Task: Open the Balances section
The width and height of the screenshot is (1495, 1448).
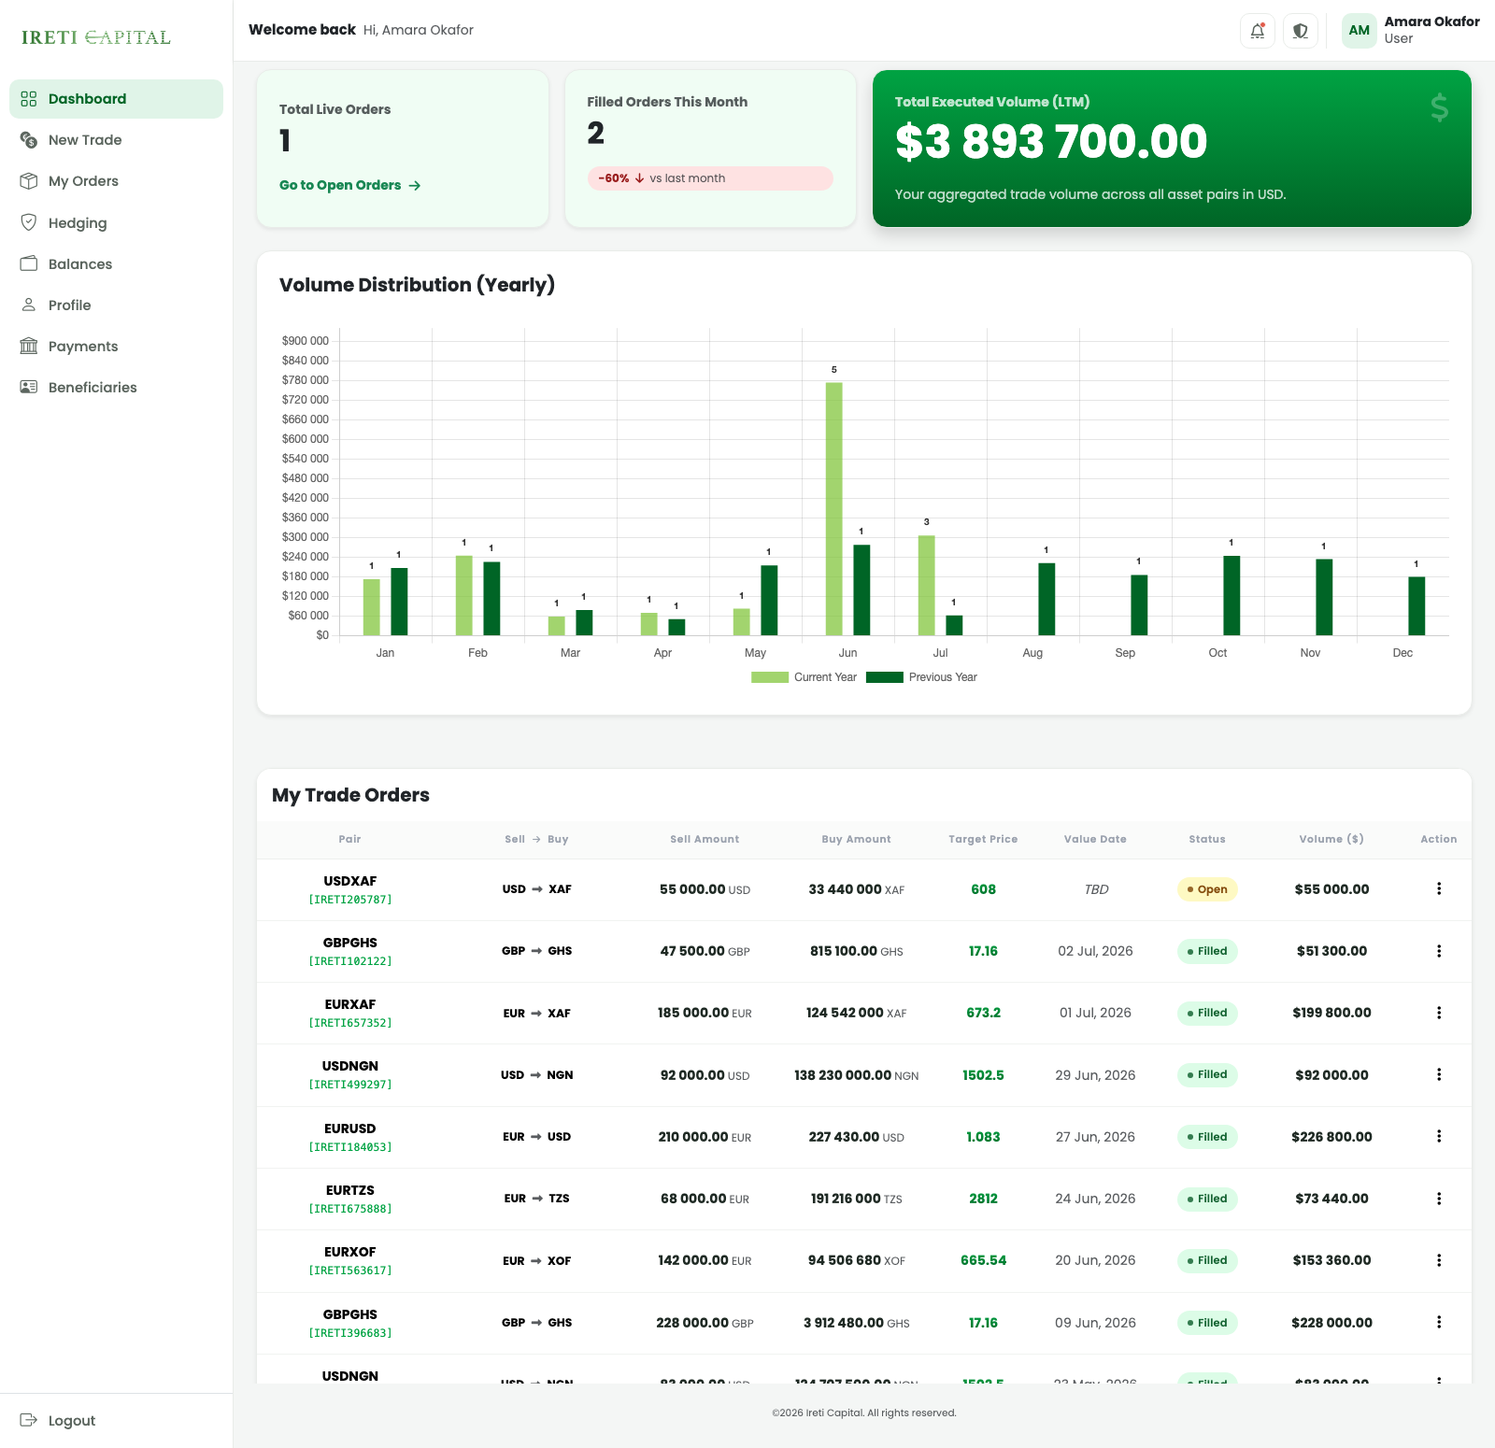Action: (116, 263)
